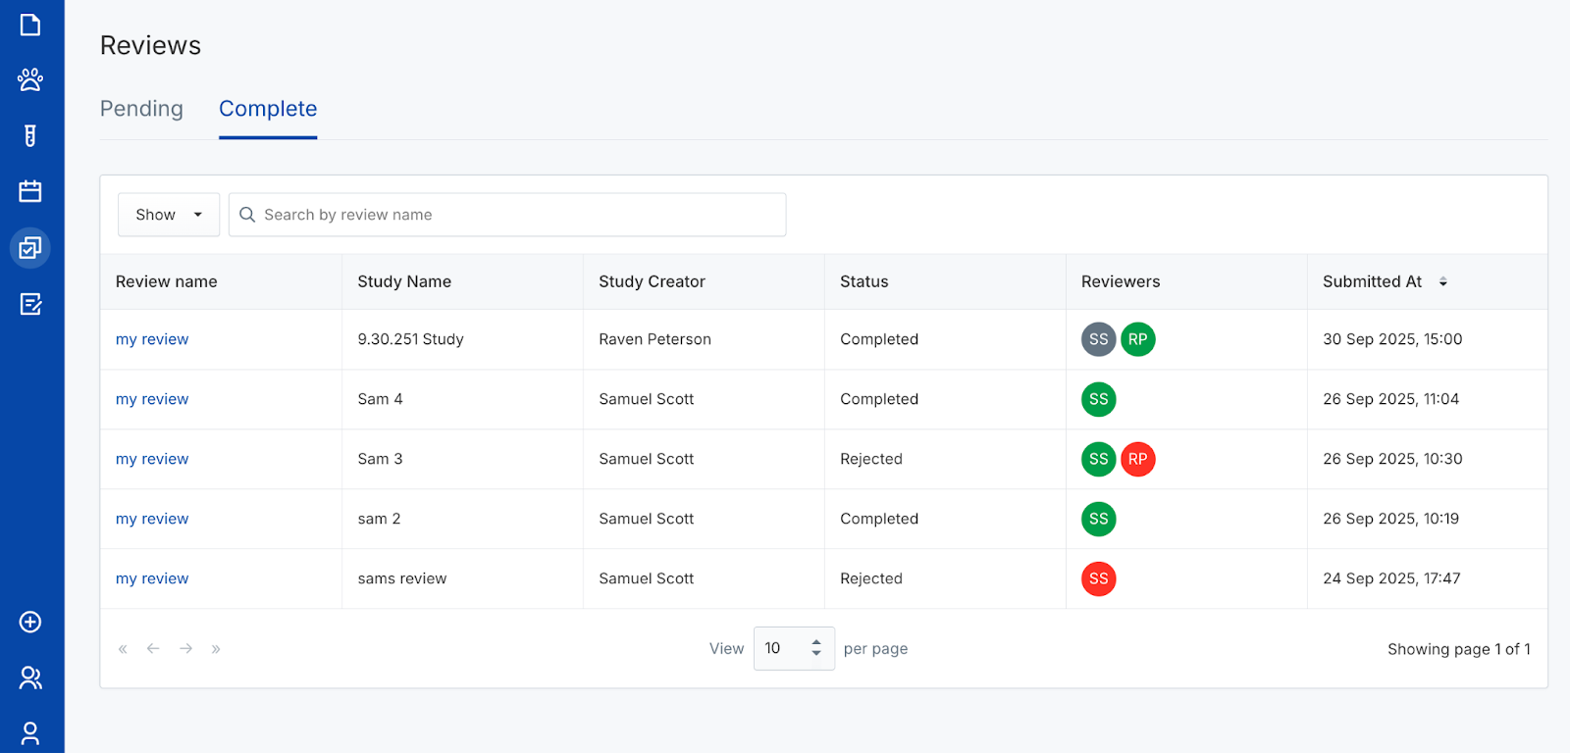1570x753 pixels.
Task: Go to the next page arrow
Action: [x=185, y=648]
